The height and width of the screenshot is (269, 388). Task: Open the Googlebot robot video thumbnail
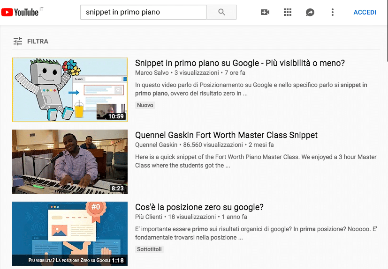click(x=70, y=90)
